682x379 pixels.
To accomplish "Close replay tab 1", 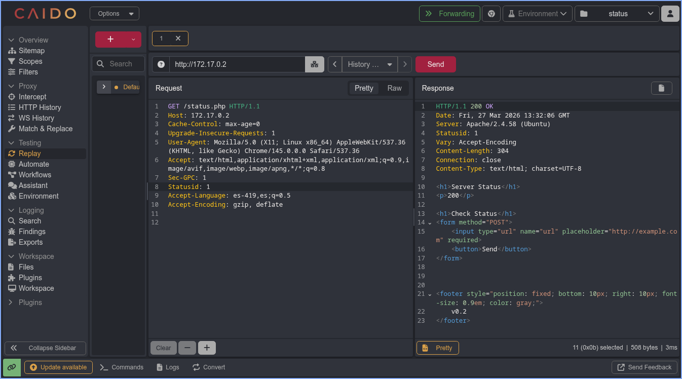I will point(178,39).
